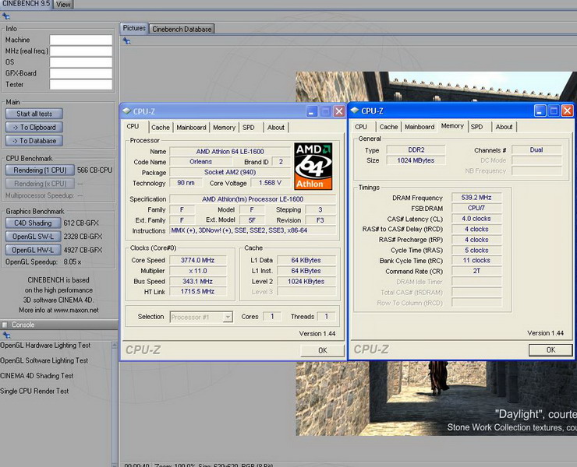Select the About tab in right CPU-Z window

point(504,127)
